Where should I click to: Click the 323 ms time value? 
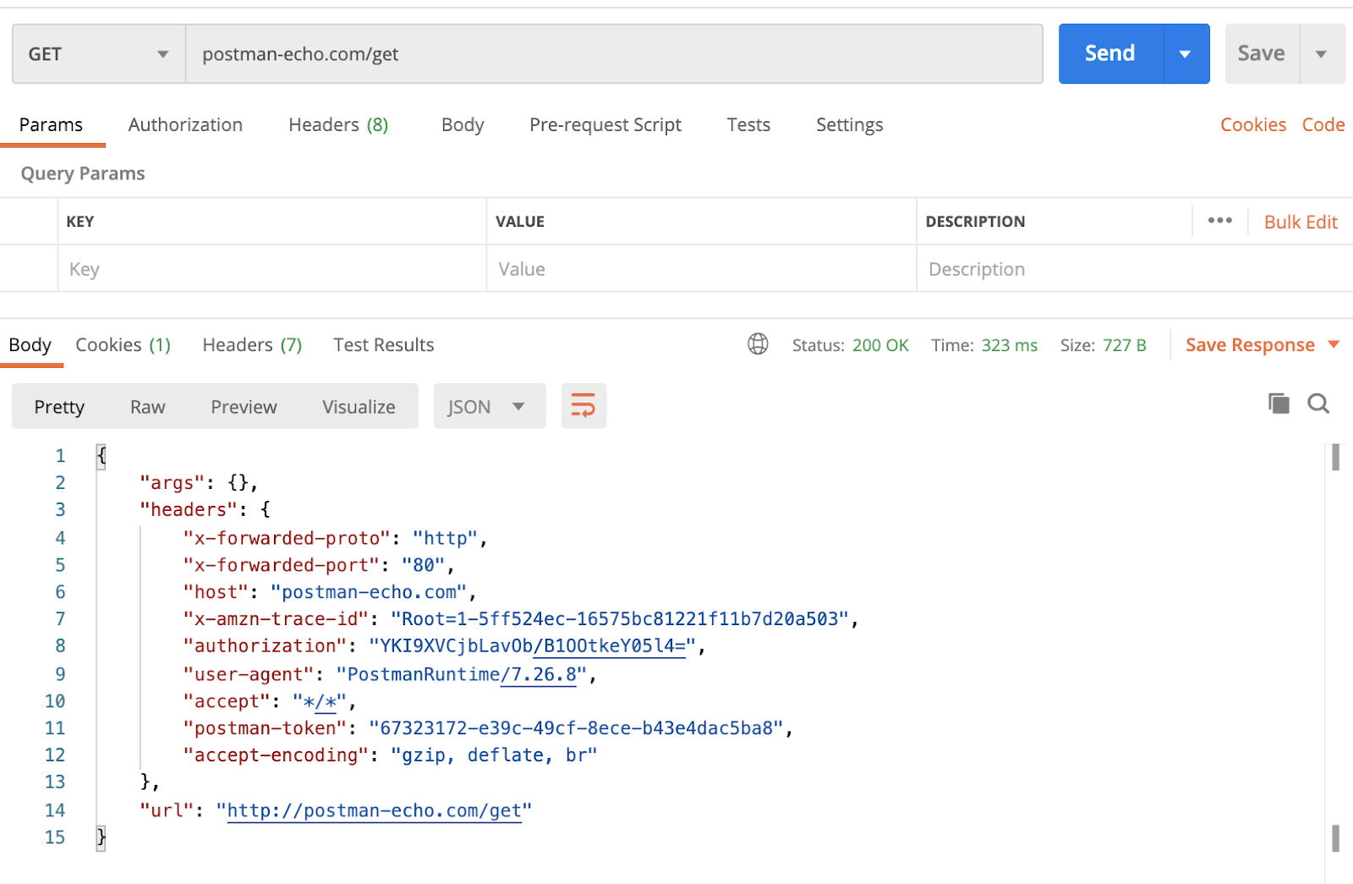[x=1010, y=345]
